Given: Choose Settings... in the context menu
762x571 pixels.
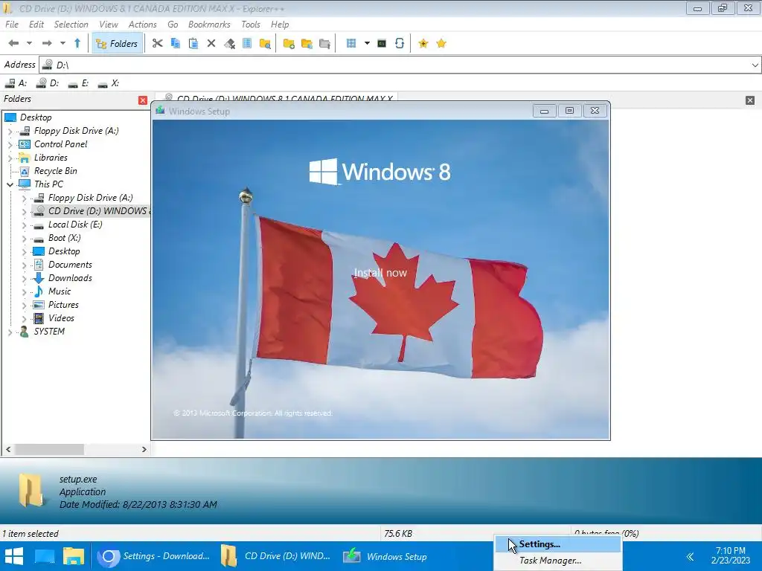Looking at the screenshot, I should click(558, 544).
